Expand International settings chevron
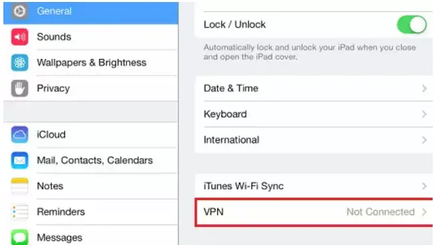This screenshot has height=245, width=434. click(425, 140)
